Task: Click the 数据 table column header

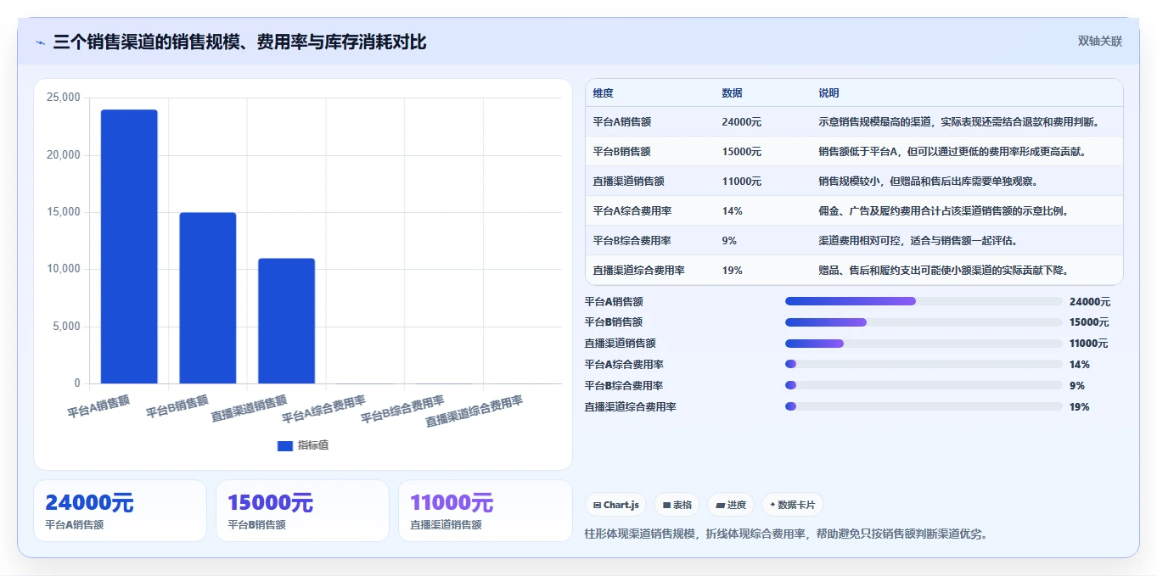Action: (732, 93)
